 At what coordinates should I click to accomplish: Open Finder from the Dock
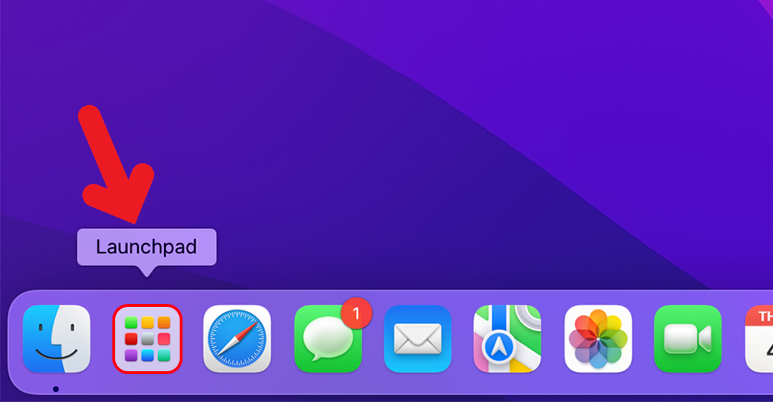pyautogui.click(x=57, y=339)
